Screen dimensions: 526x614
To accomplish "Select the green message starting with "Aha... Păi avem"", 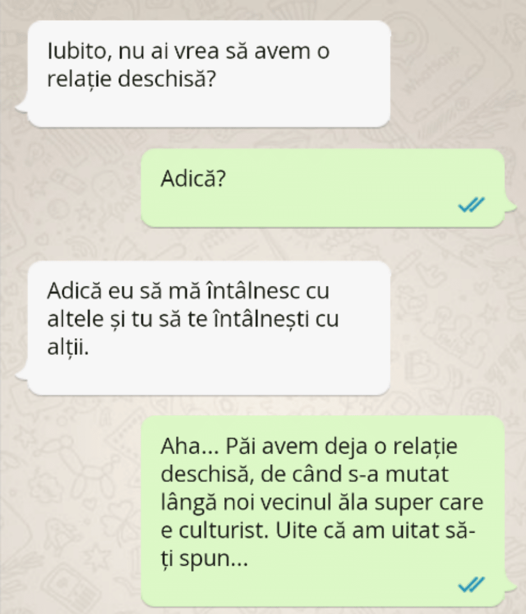I will (322, 511).
